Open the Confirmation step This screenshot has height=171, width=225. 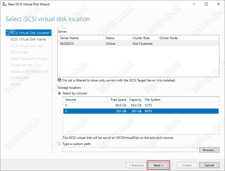click(20, 78)
